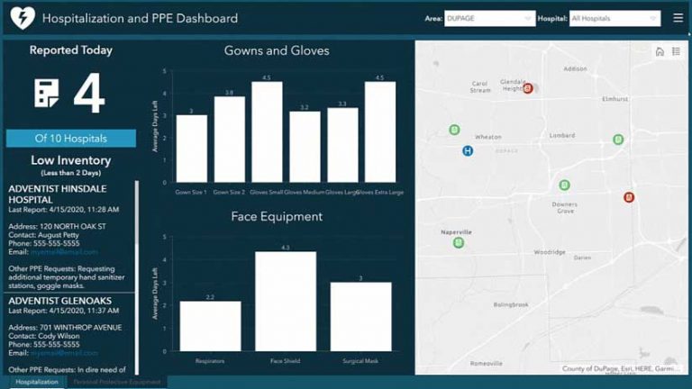Switch to the Hospitalization tab
The image size is (692, 389).
(x=37, y=382)
